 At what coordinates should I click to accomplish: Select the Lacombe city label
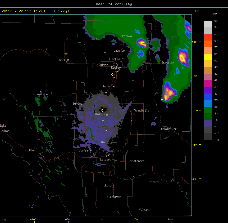(x=119, y=51)
